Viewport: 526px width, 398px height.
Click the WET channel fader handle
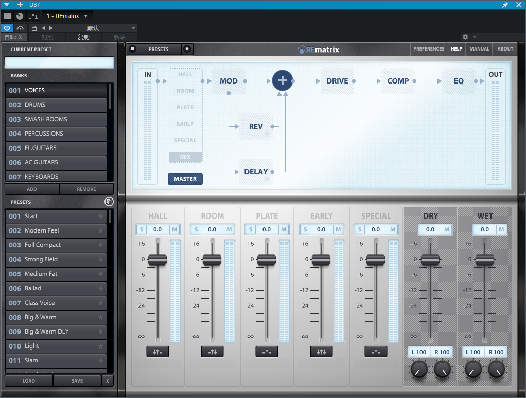click(485, 259)
